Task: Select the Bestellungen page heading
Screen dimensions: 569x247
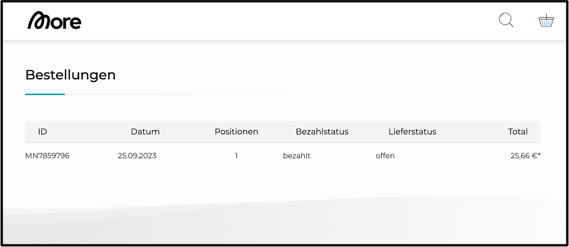Action: pyautogui.click(x=70, y=75)
